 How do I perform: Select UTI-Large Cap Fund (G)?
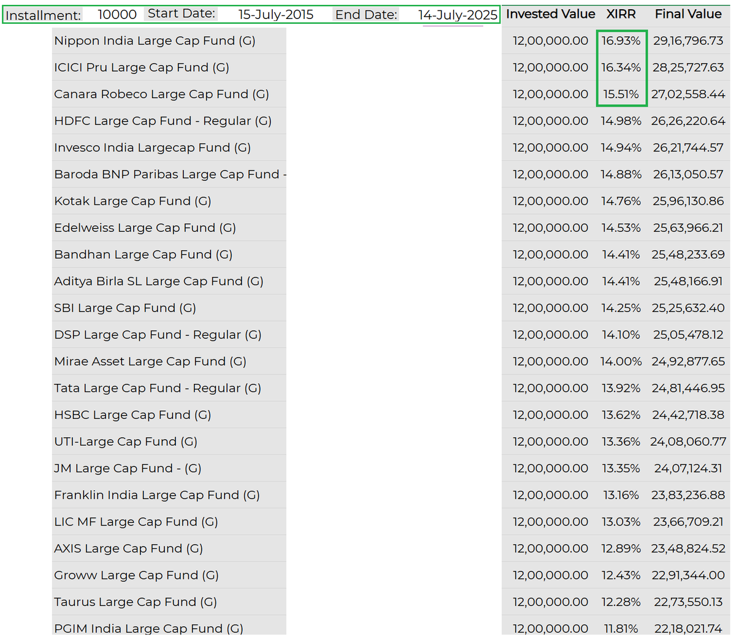pyautogui.click(x=126, y=442)
